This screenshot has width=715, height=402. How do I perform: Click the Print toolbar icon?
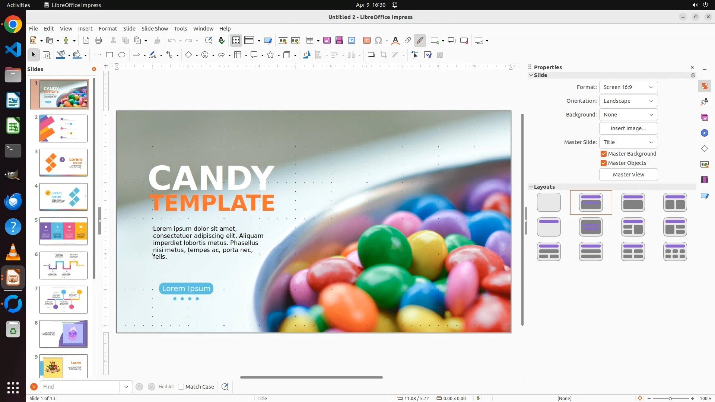pos(98,41)
